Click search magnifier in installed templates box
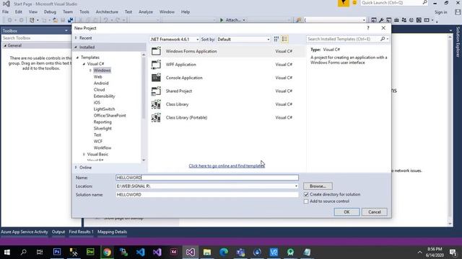Viewport: 462px width, 259px height. [x=383, y=39]
